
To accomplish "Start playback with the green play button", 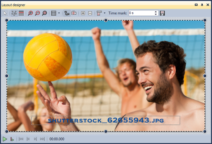I will click(x=5, y=139).
